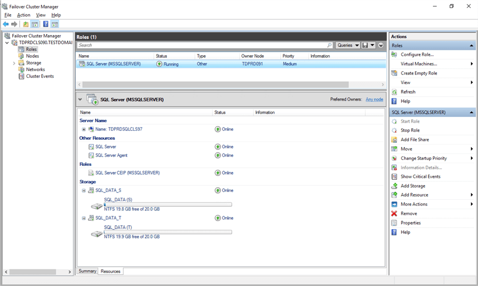Collapse the SQL_DATA_T storage item
This screenshot has width=478, height=286.
point(84,218)
